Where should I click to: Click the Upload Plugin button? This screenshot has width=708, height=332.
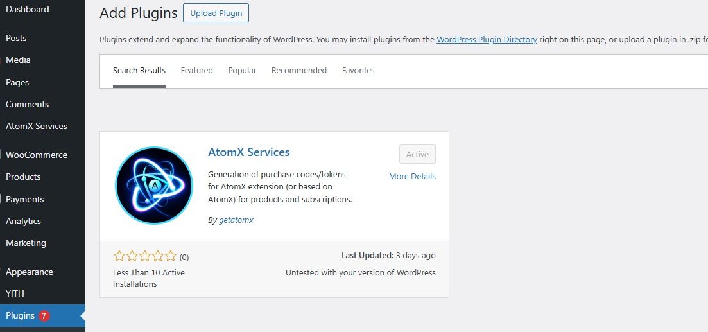point(216,13)
